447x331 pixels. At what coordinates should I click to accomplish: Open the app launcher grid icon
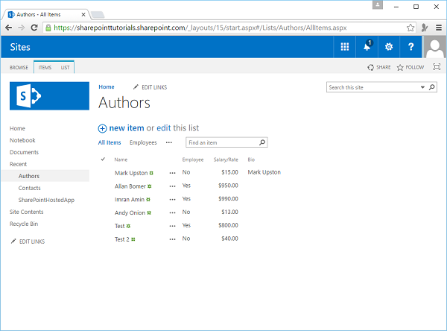pyautogui.click(x=344, y=47)
